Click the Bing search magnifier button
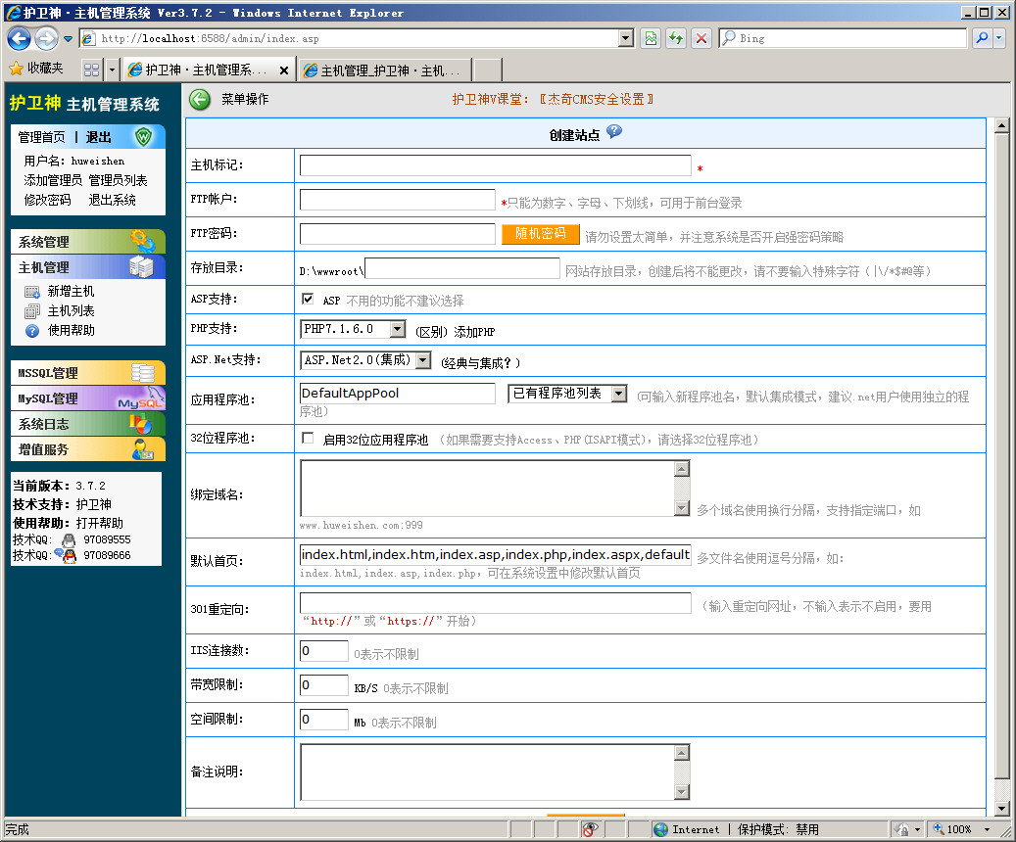Screen dimensions: 1016x842 (983, 38)
